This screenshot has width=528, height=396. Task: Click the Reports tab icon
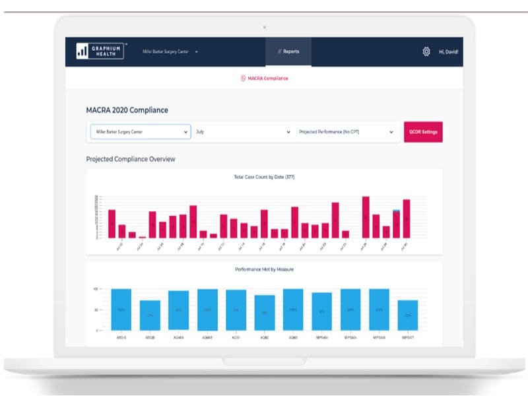click(x=279, y=51)
